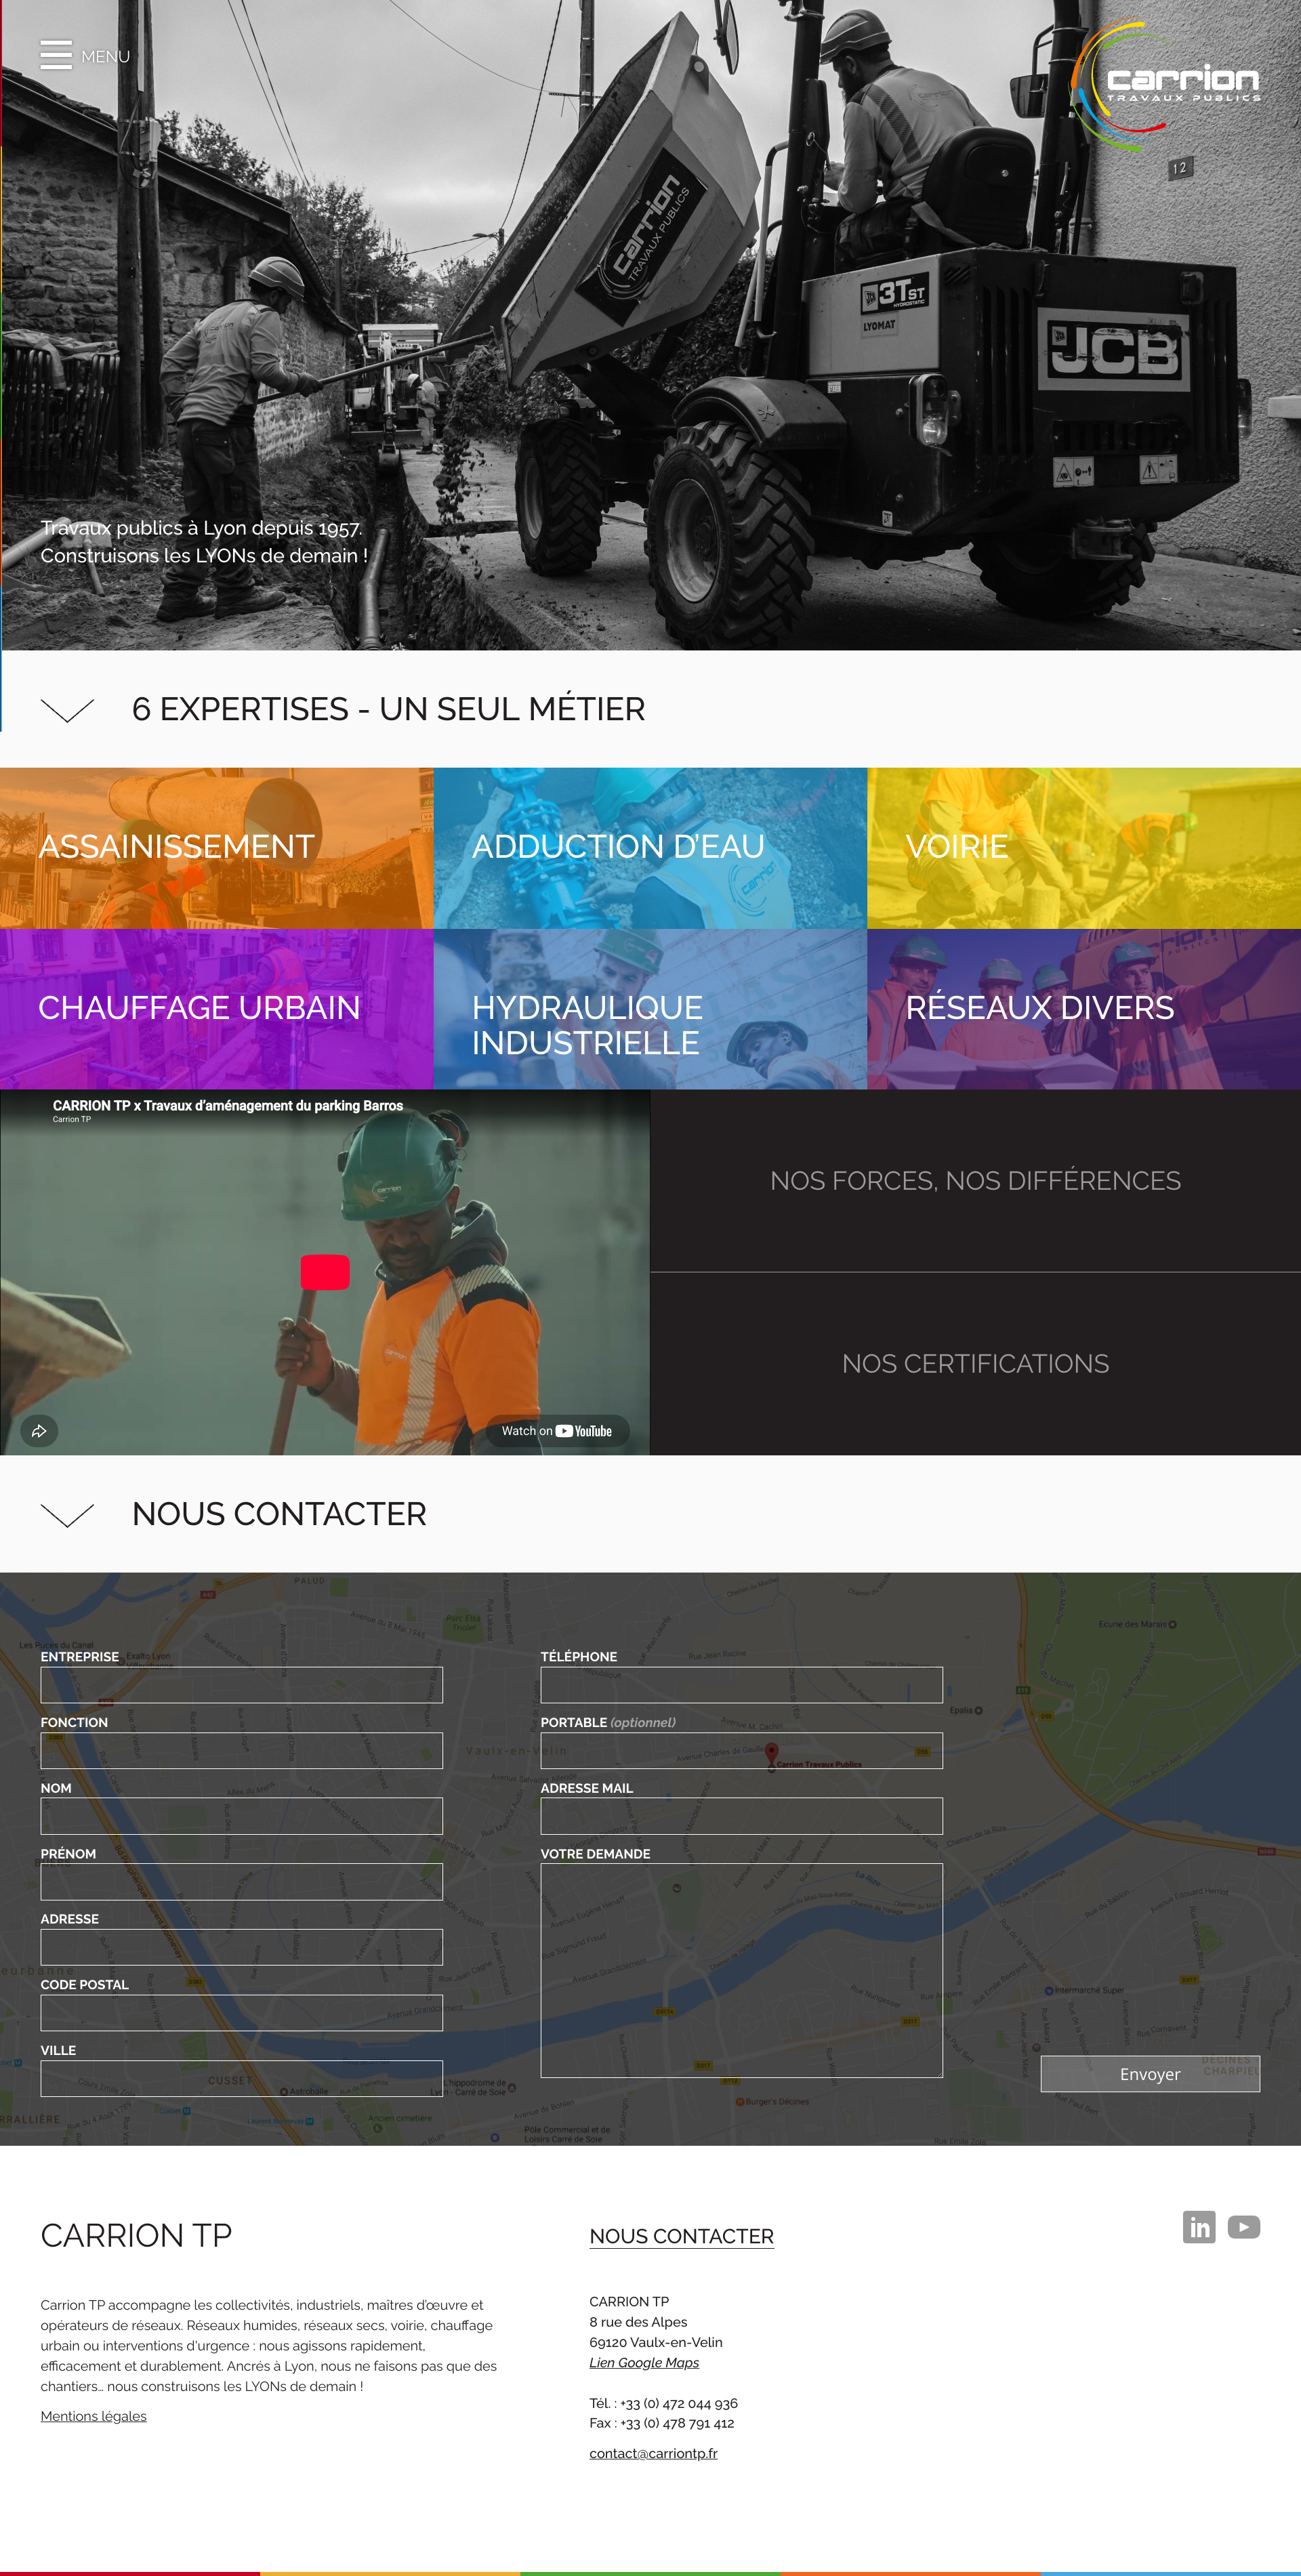Image resolution: width=1301 pixels, height=2576 pixels.
Task: Open the ADDUCTION D'EAU expertise tile
Action: pos(650,848)
